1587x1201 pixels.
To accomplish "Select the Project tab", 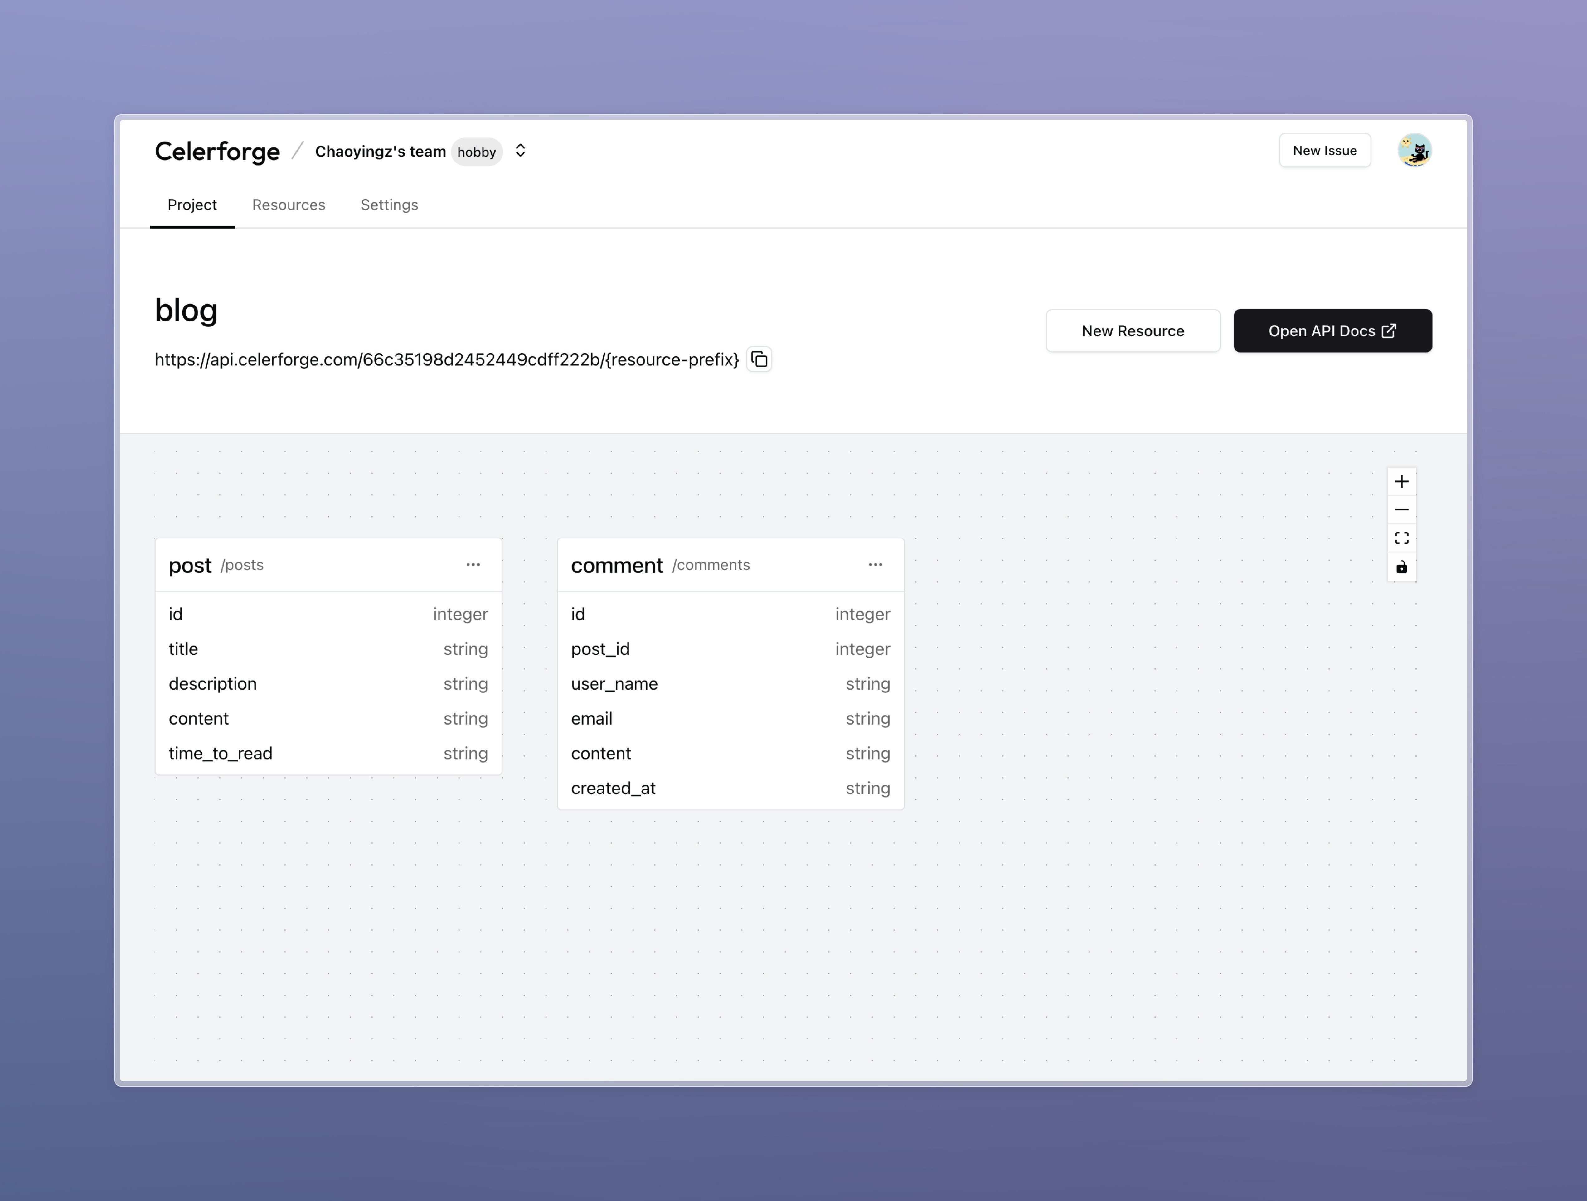I will coord(192,205).
